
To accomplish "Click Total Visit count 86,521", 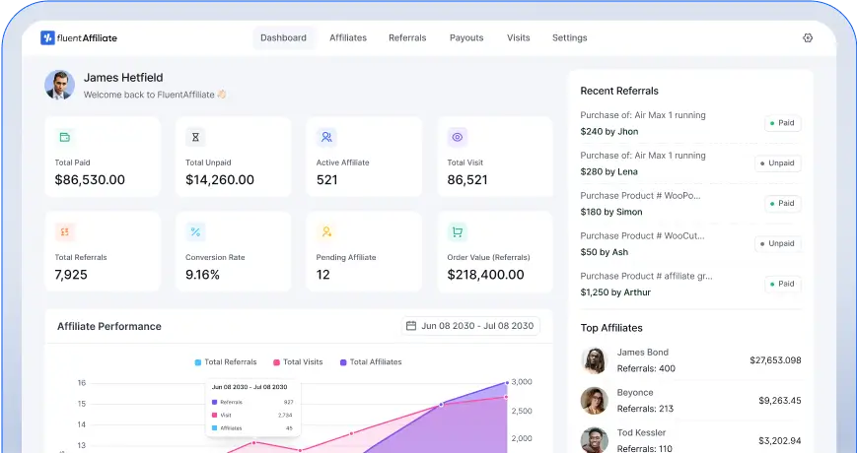I will [x=467, y=179].
